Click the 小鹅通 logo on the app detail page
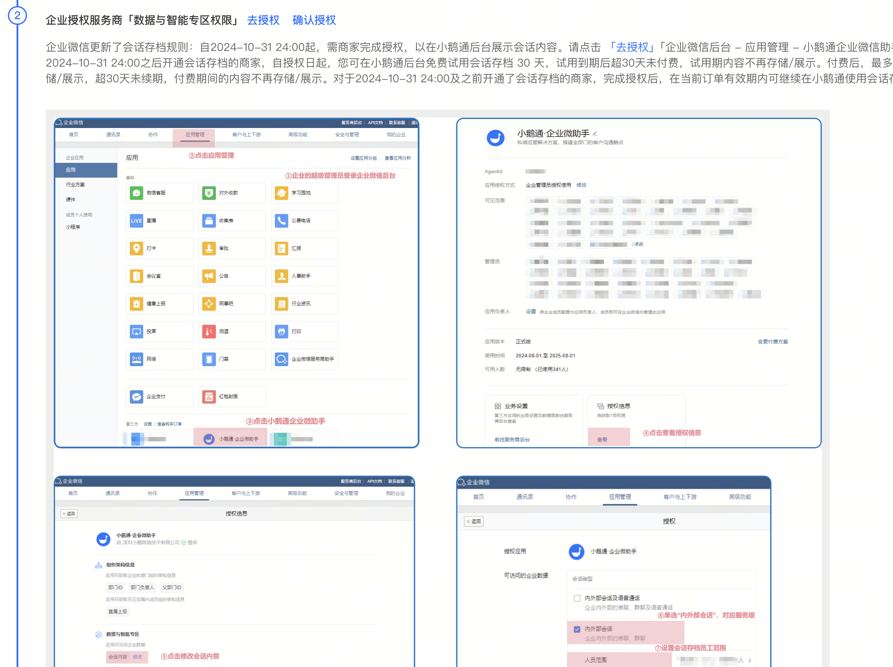 [x=496, y=138]
